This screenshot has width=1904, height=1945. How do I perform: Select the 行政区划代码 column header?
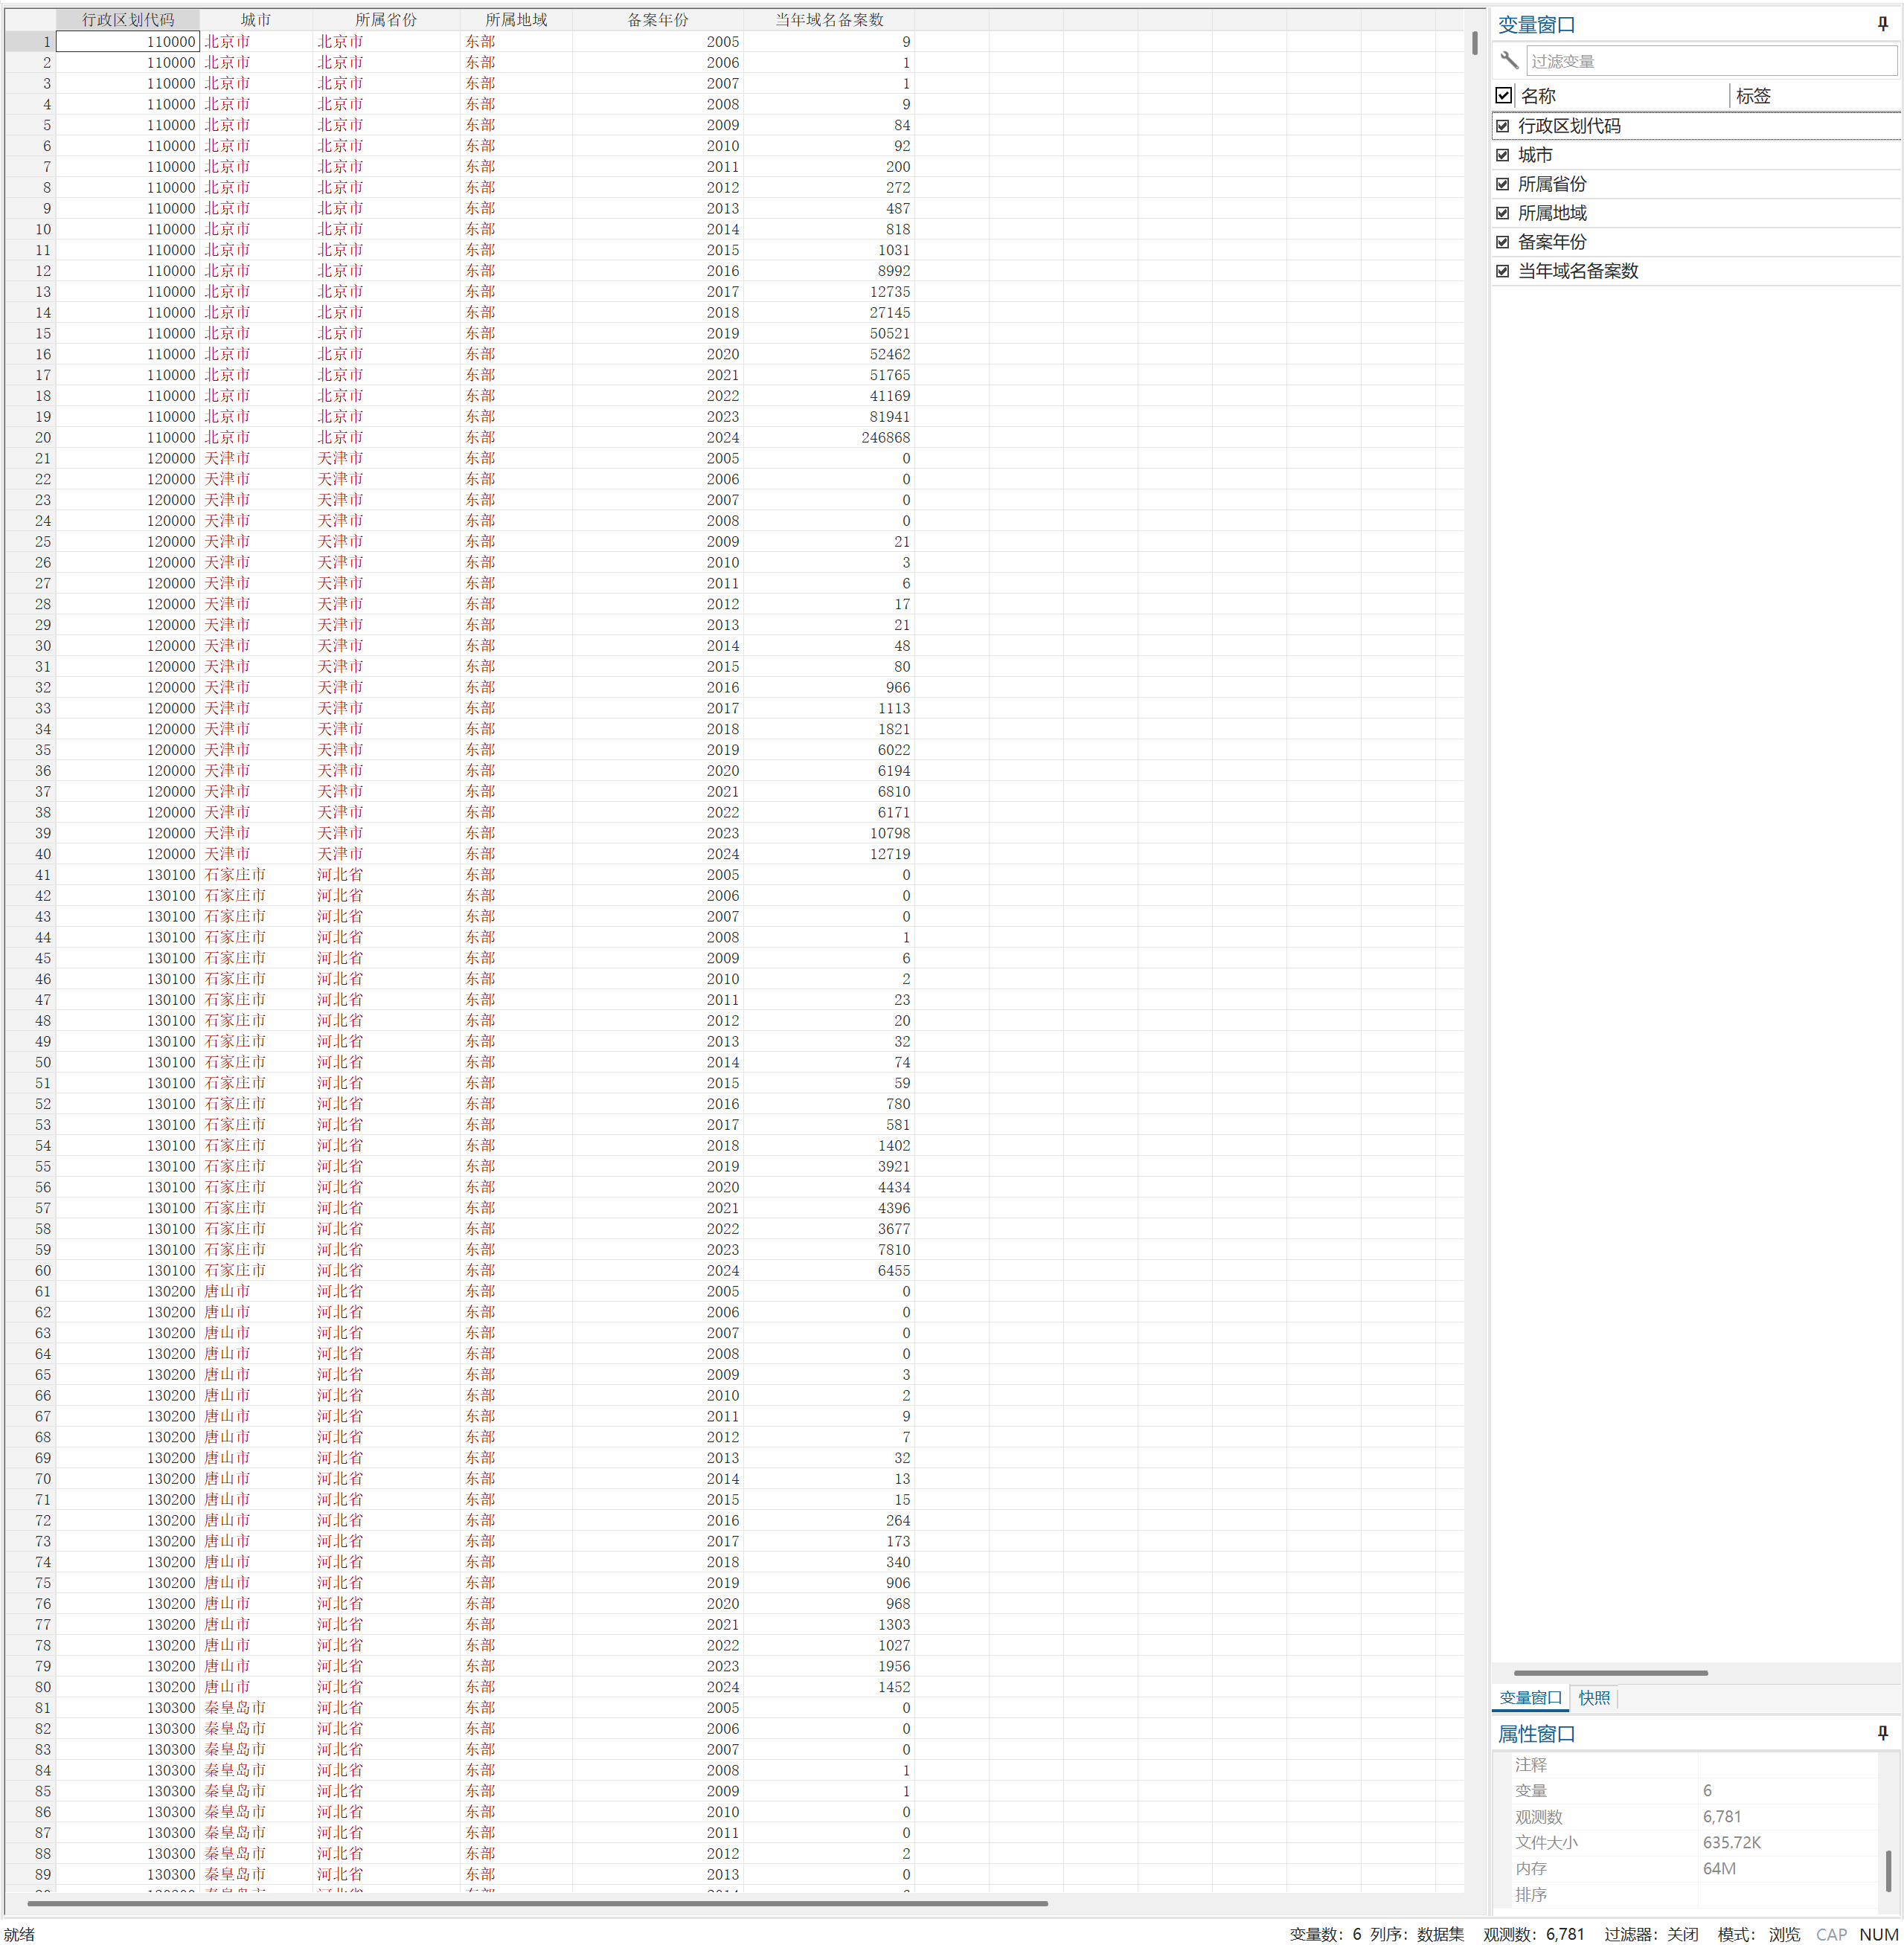[127, 19]
